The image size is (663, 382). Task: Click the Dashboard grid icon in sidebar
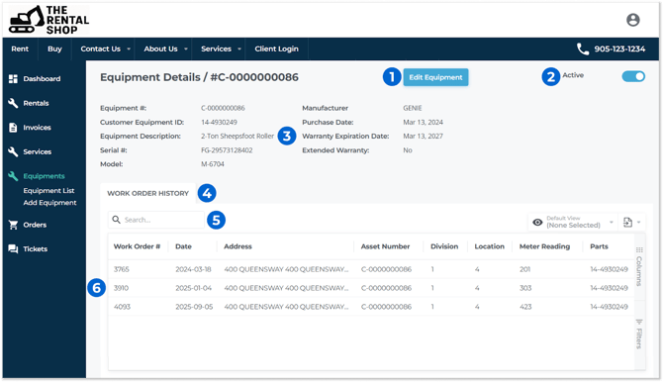coord(13,79)
